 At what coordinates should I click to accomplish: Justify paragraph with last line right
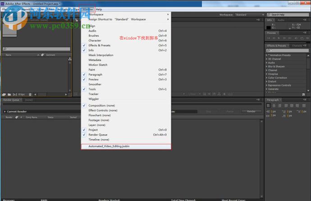click(x=297, y=105)
